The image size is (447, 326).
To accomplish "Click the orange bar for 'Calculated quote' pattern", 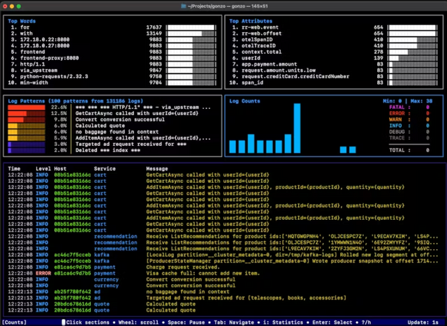I will tap(27, 126).
